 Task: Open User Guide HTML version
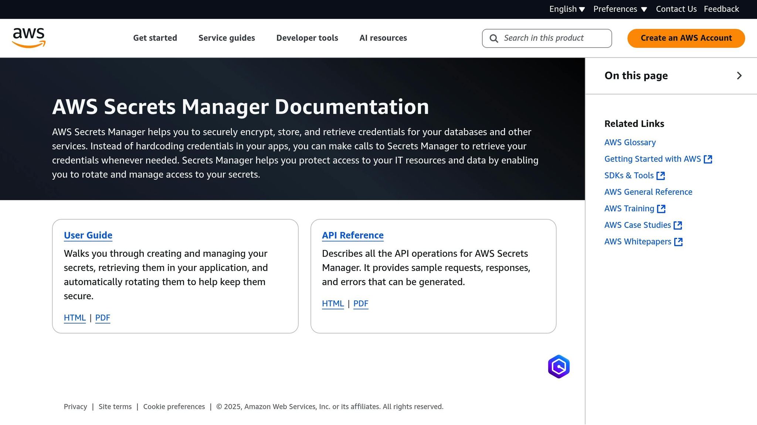tap(75, 318)
